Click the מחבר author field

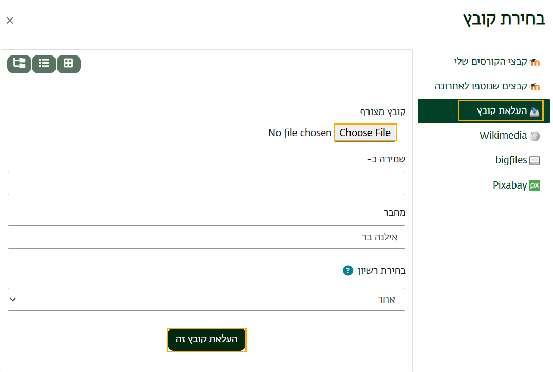click(x=207, y=237)
